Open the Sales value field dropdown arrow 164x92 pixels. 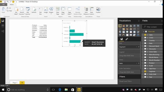(x=137, y=63)
